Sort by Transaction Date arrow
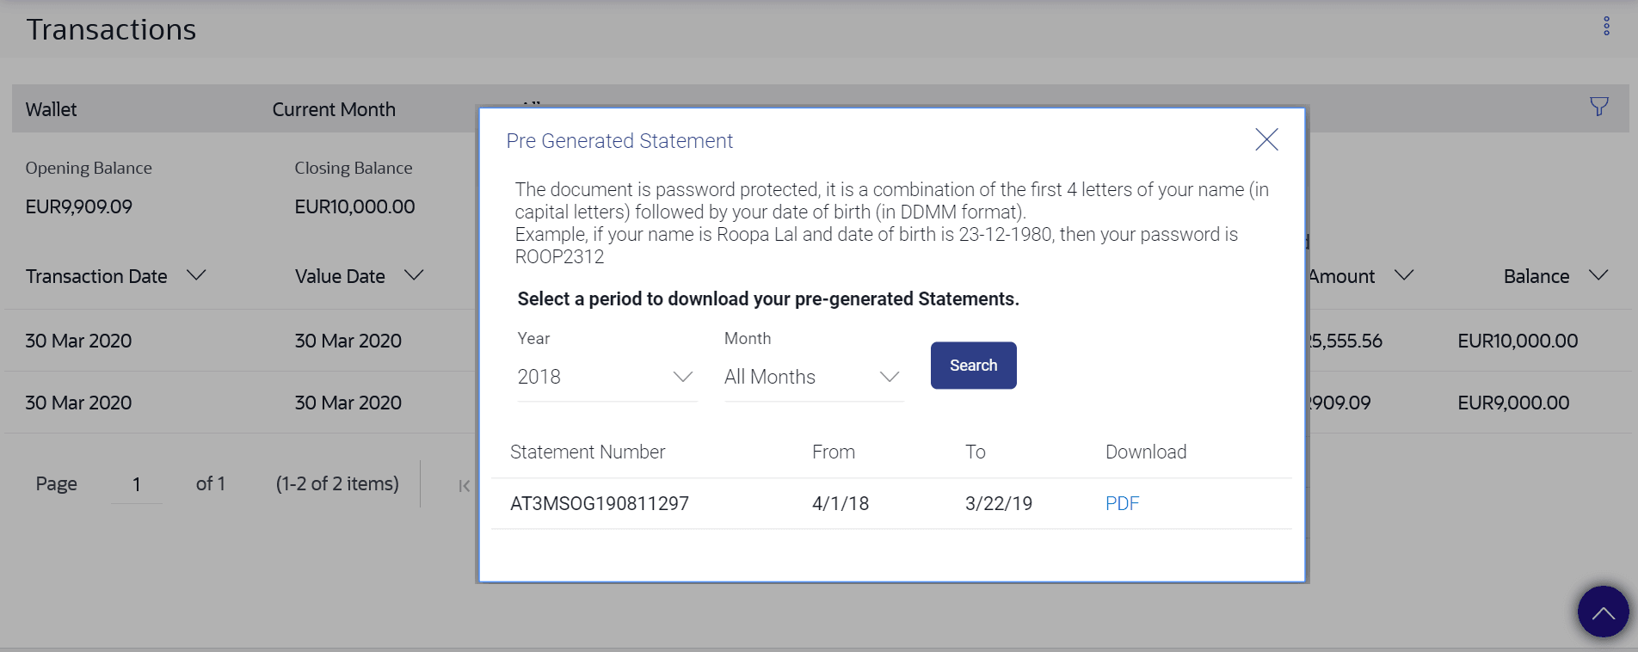This screenshot has width=1638, height=652. pyautogui.click(x=196, y=275)
